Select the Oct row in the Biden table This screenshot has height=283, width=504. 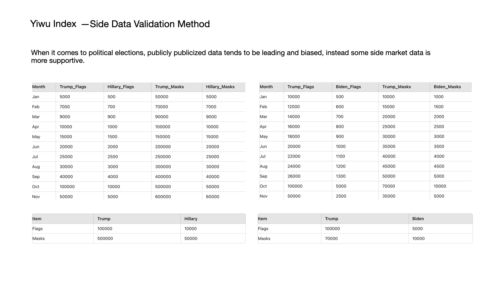click(x=366, y=186)
